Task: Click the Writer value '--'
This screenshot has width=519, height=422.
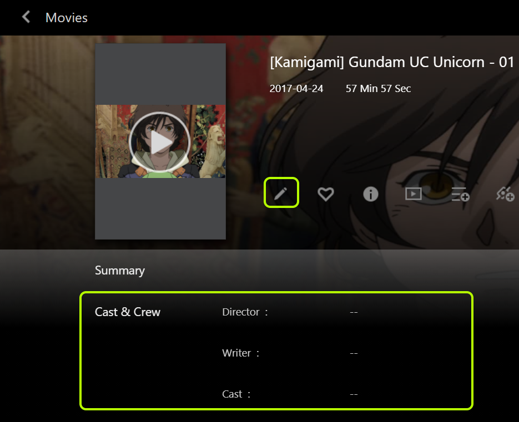Action: click(x=354, y=353)
